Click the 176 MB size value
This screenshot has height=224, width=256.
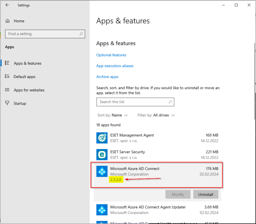coord(212,169)
